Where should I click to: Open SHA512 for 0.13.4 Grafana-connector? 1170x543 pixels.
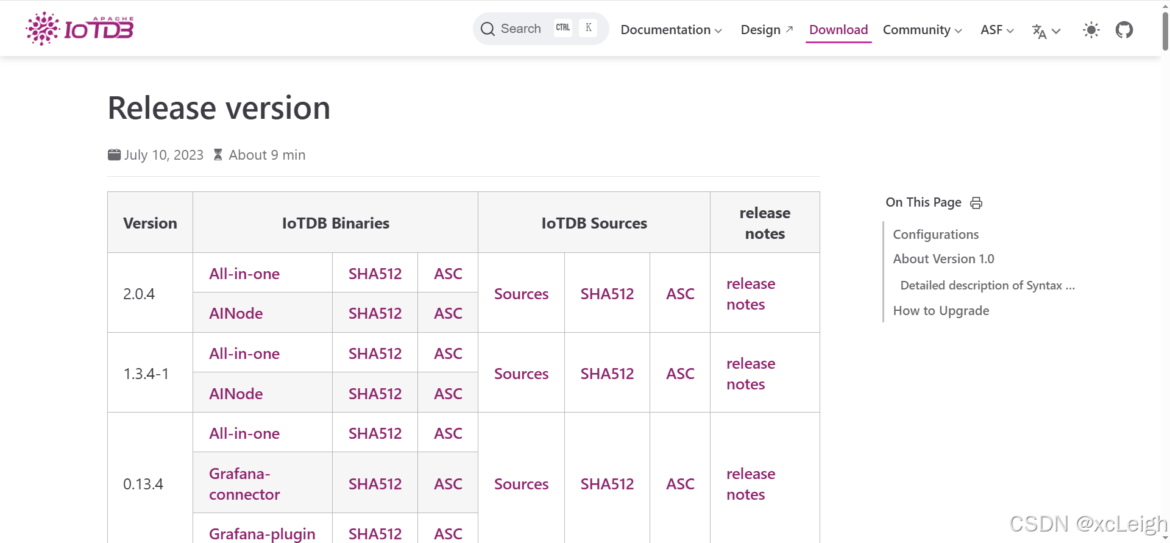point(375,484)
